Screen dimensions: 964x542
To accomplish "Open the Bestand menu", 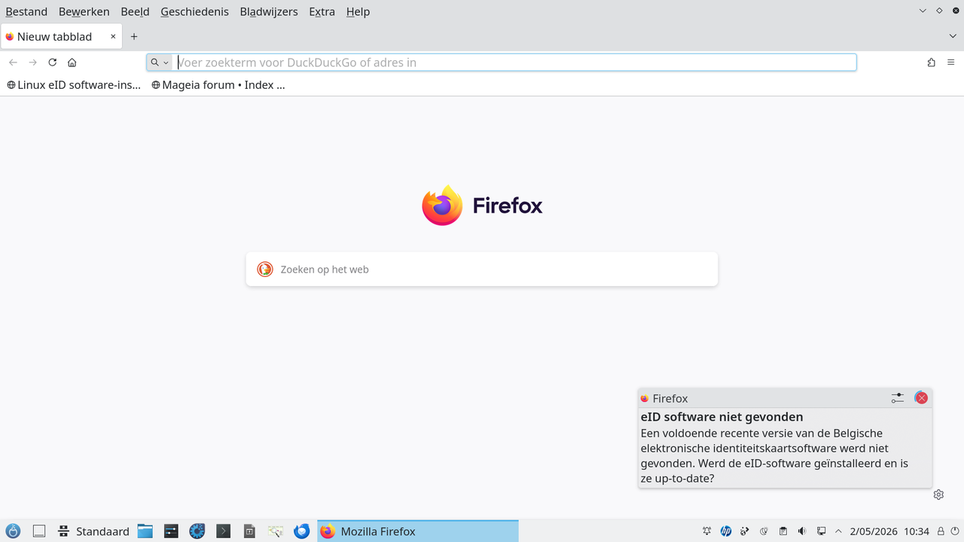I will pyautogui.click(x=26, y=11).
